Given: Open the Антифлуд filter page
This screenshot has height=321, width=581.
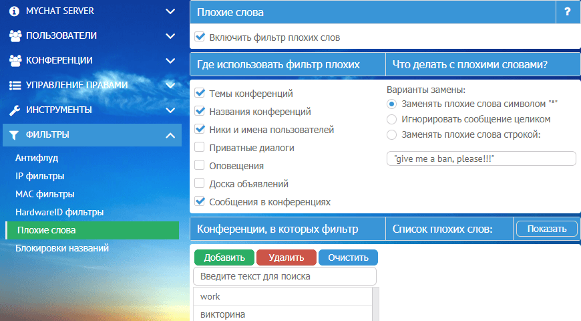Looking at the screenshot, I should tap(37, 158).
